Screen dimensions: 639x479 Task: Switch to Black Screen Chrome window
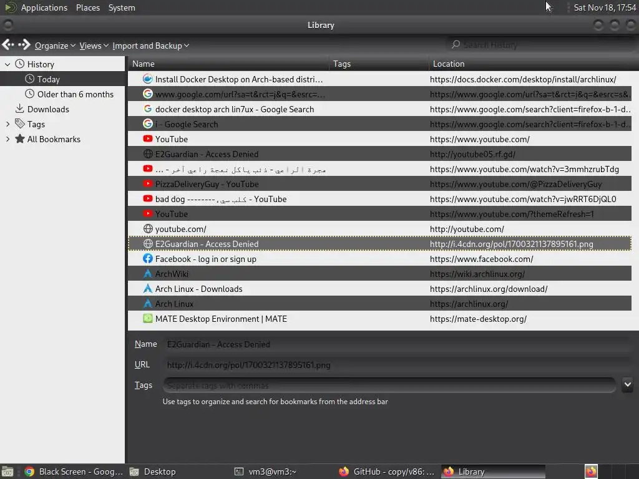[74, 472]
